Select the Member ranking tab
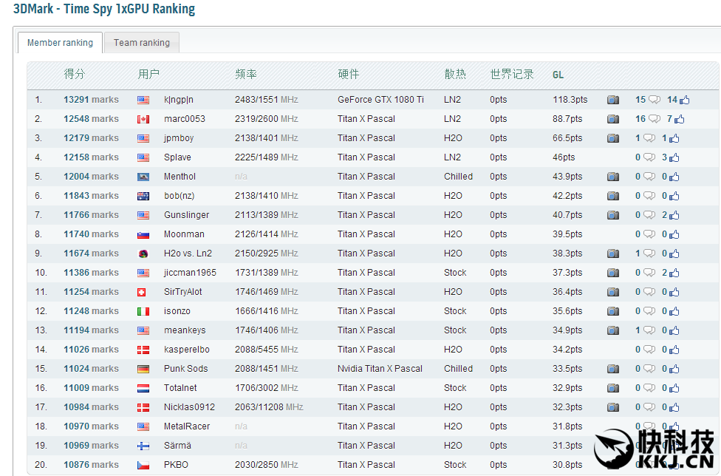Image resolution: width=721 pixels, height=476 pixels. tap(60, 43)
